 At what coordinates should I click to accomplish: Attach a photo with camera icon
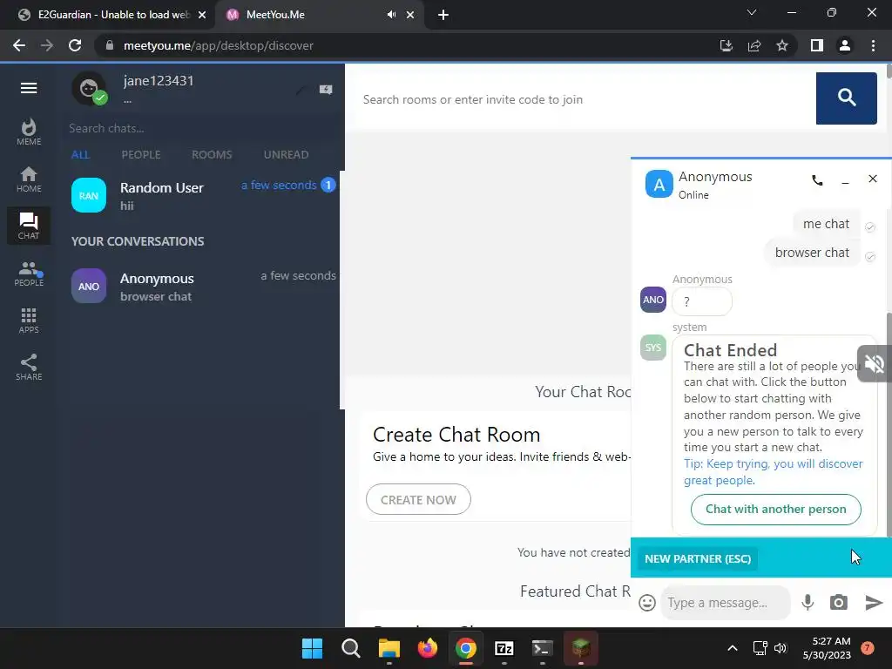click(839, 602)
